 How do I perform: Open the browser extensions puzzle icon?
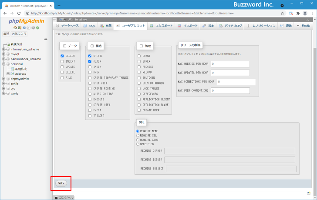click(x=298, y=13)
